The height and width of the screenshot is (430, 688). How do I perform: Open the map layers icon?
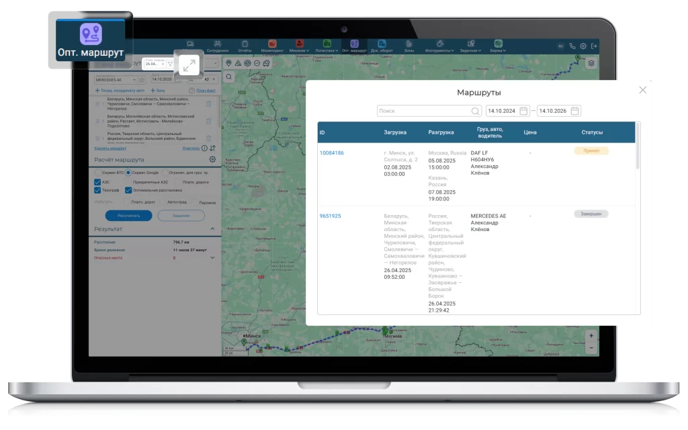591,63
